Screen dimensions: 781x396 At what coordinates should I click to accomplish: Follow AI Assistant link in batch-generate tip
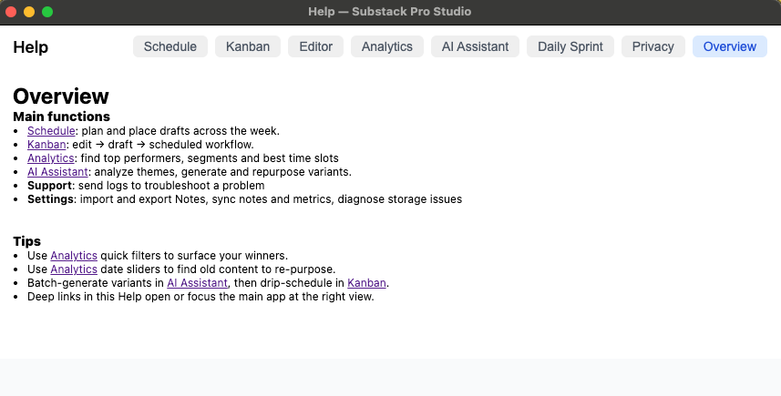pos(197,283)
